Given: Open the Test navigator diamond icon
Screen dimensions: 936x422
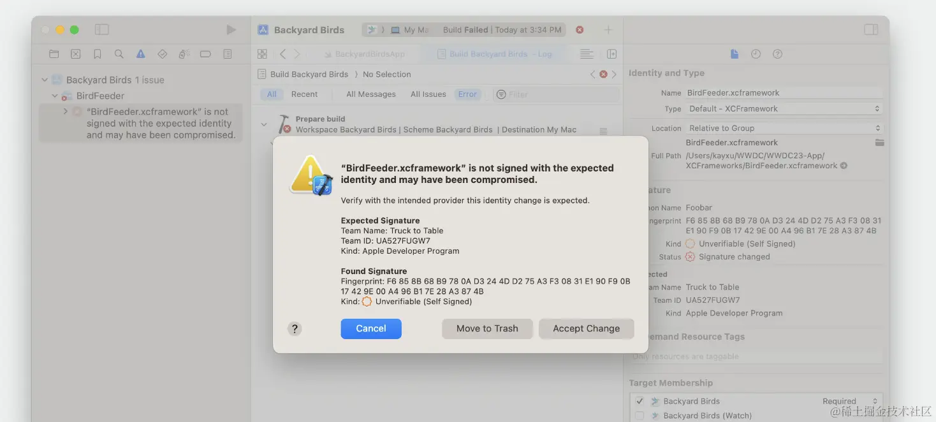Looking at the screenshot, I should click(x=162, y=54).
